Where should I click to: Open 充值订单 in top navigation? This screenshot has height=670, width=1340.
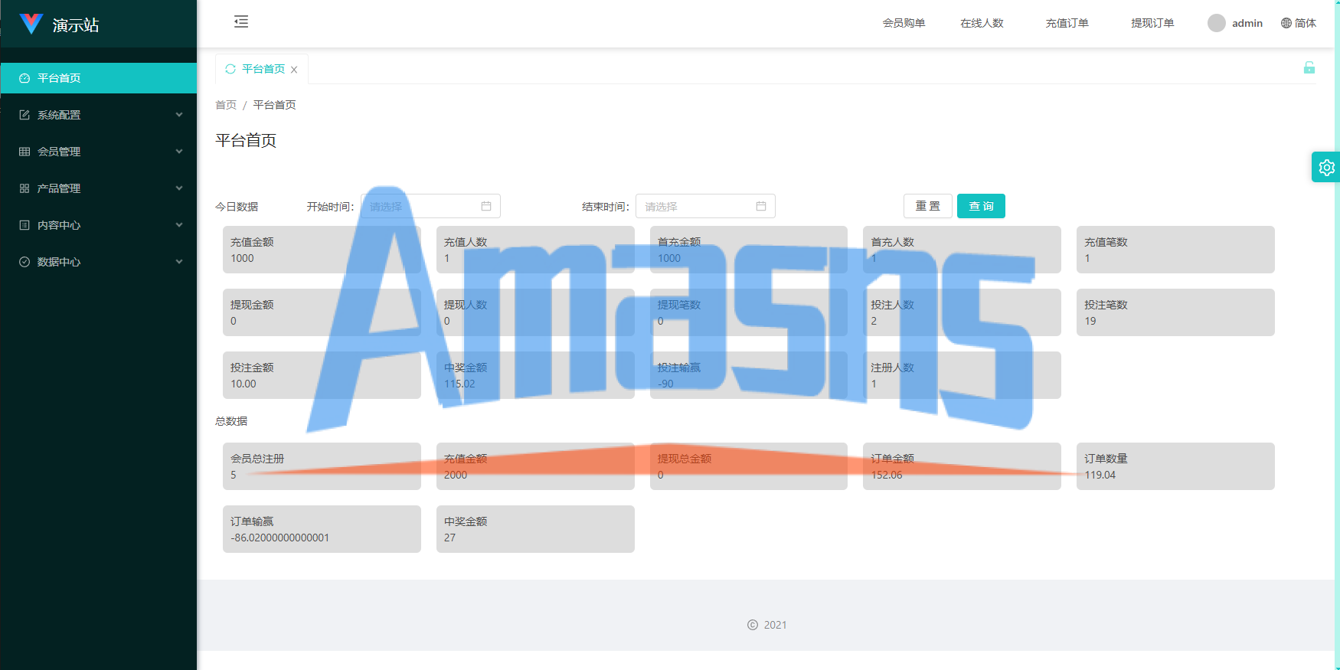[1067, 23]
